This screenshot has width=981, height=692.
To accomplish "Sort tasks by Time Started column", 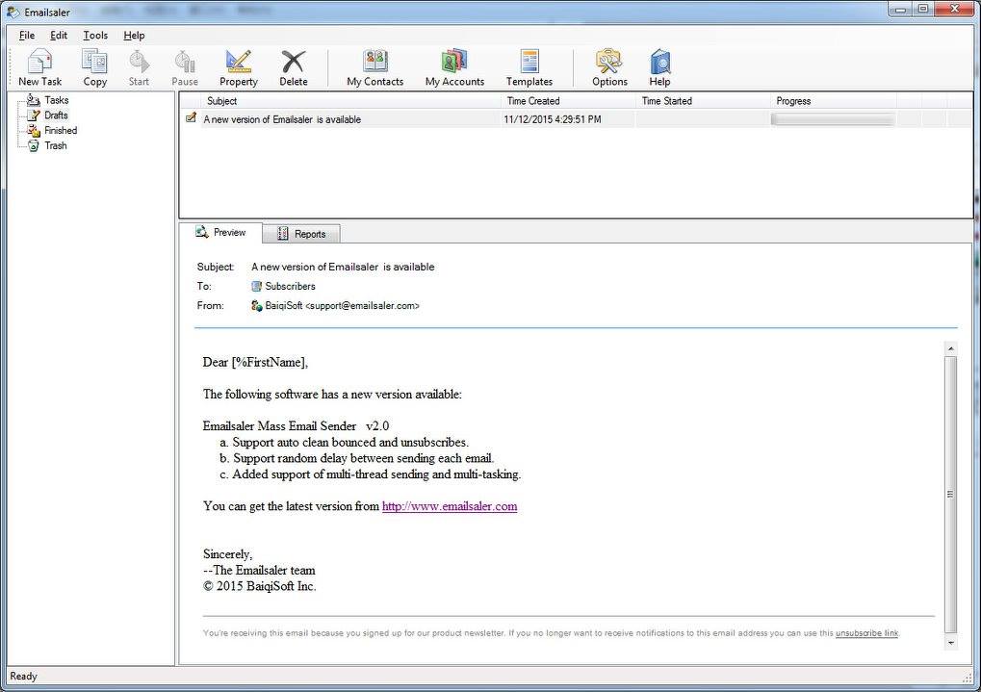I will coord(703,101).
